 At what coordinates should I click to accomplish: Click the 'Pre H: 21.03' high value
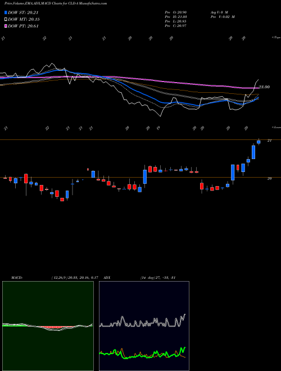[176, 17]
